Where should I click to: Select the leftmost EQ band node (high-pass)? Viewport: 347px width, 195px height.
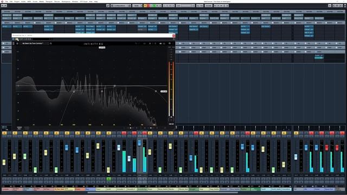tap(74, 92)
